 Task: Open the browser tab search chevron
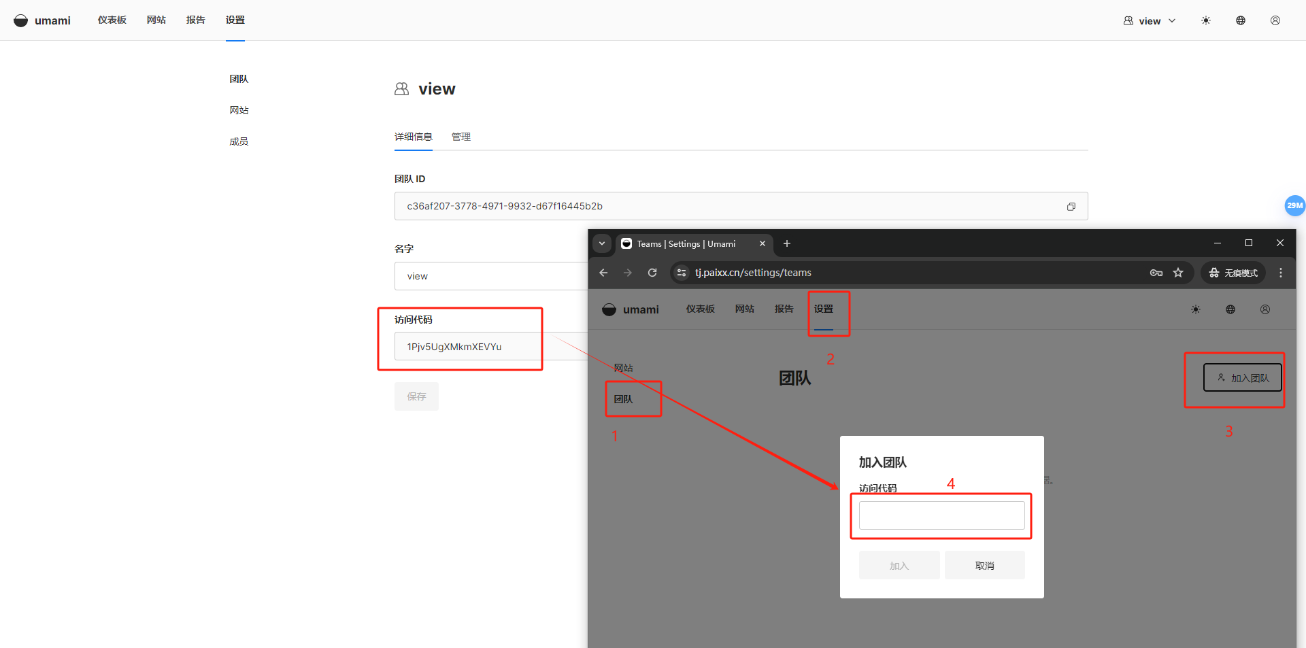[x=601, y=243]
